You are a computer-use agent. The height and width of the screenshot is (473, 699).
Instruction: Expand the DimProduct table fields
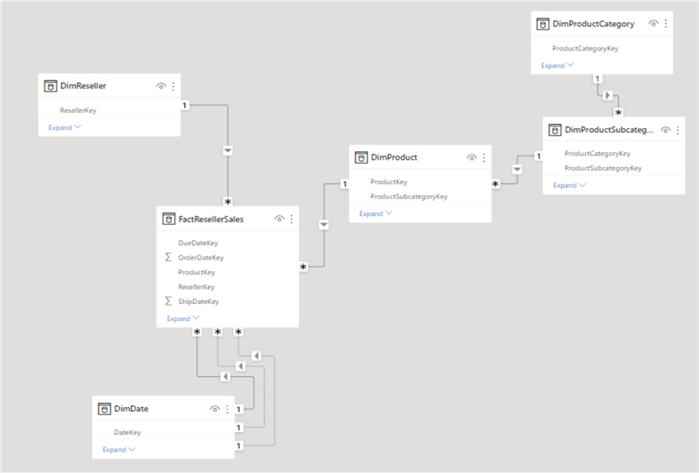[x=376, y=213]
